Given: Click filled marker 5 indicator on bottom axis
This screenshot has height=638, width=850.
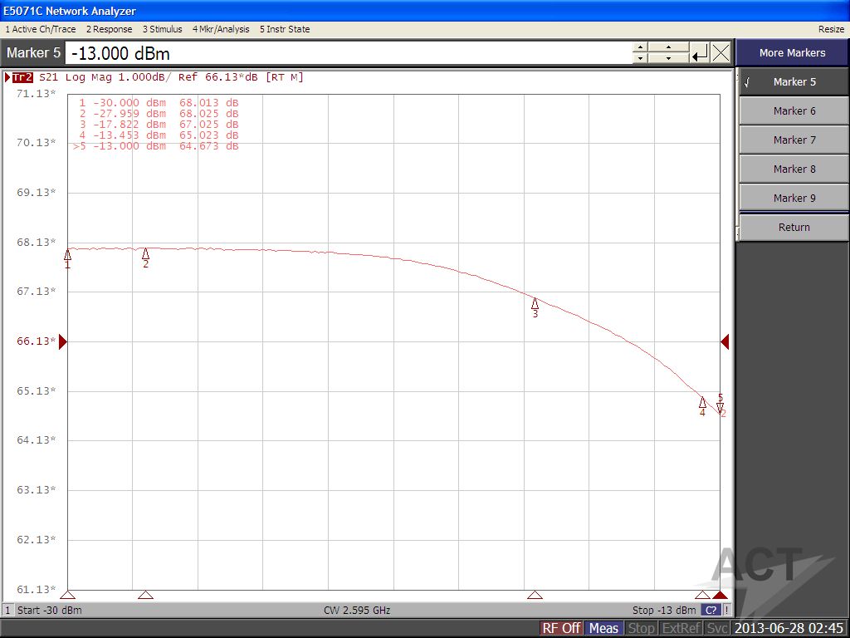Looking at the screenshot, I should 720,595.
